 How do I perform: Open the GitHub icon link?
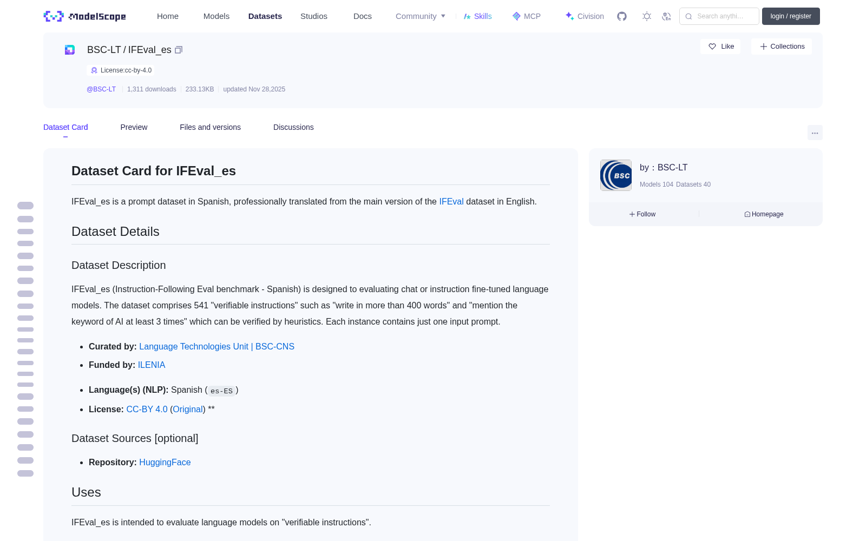622,16
